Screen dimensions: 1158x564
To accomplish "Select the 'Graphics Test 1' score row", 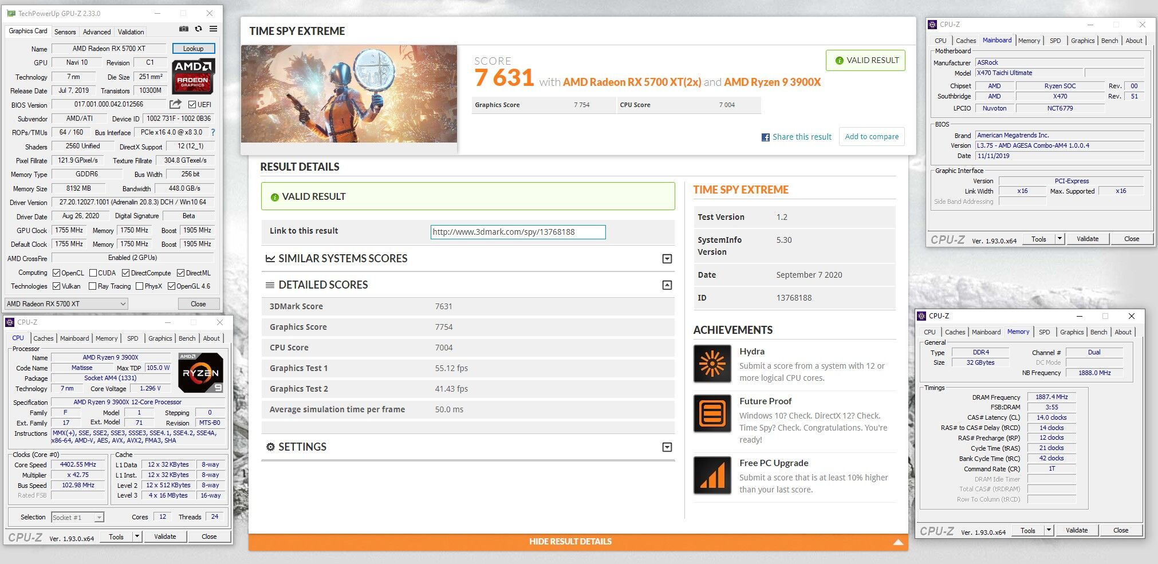I will [467, 368].
